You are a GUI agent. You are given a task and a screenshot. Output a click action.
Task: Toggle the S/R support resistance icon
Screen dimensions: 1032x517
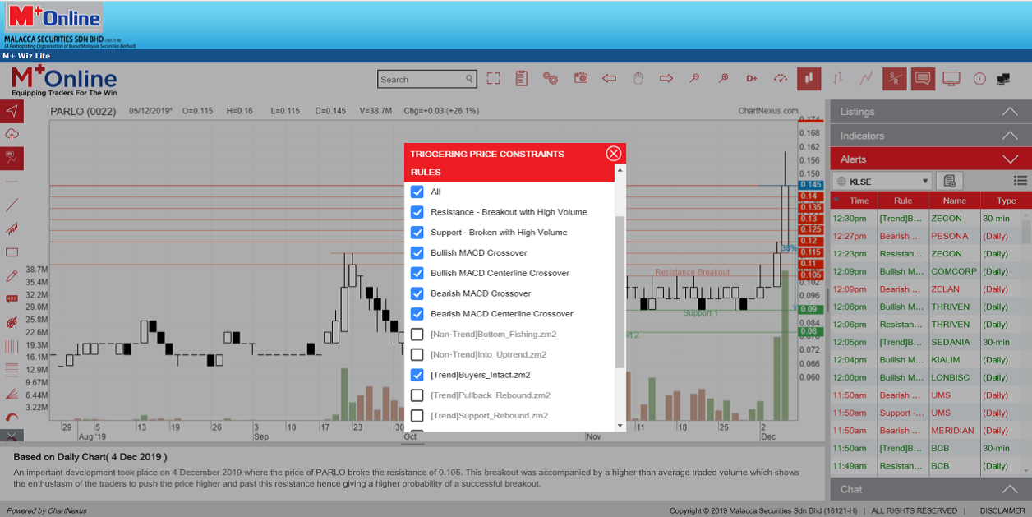[x=894, y=79]
